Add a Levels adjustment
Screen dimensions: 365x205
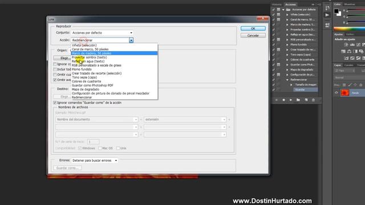coord(352,44)
